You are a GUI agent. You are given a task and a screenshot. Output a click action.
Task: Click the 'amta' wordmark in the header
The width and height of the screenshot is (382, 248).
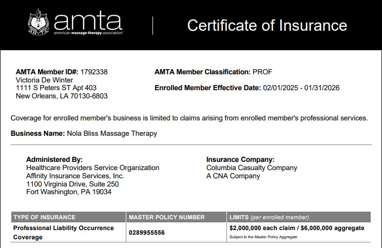[x=88, y=21]
